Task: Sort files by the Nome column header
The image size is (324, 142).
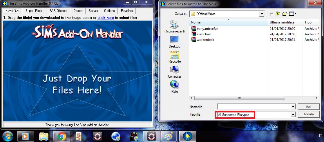Action: pos(229,22)
